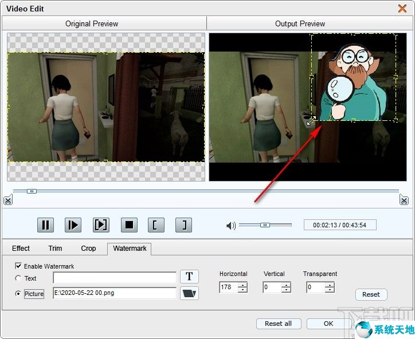Stop the video with the stop button

point(129,225)
